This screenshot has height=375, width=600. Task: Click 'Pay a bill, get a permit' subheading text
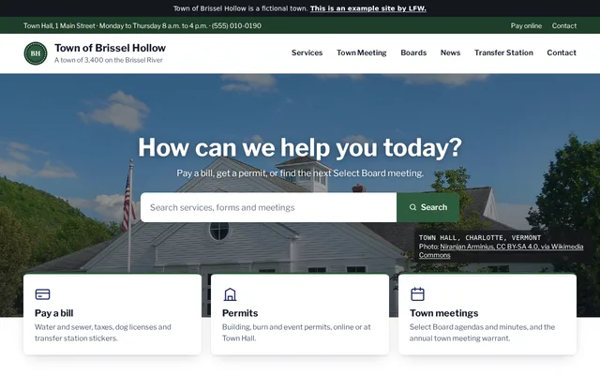pyautogui.click(x=300, y=173)
